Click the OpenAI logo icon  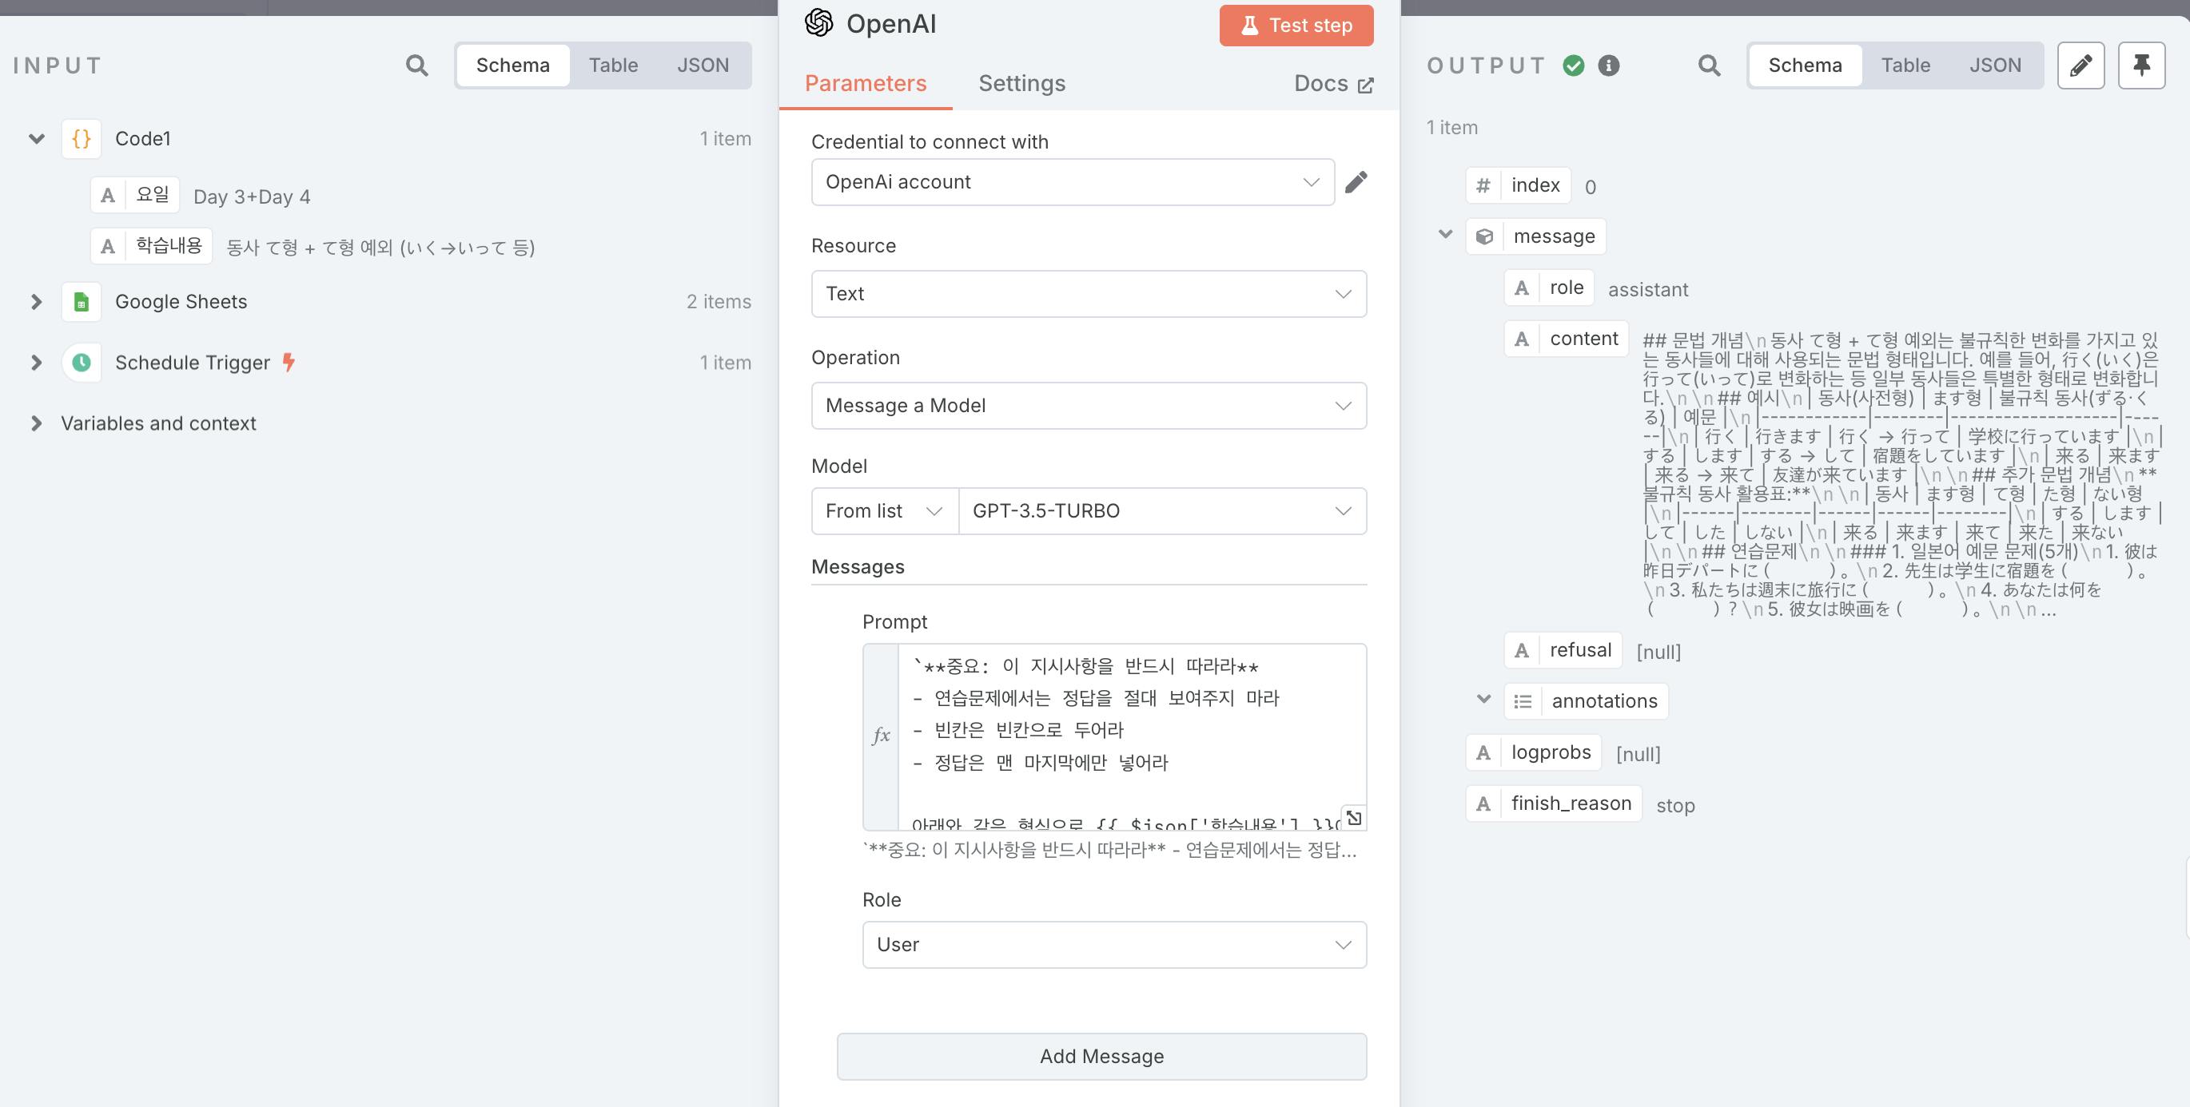[818, 23]
